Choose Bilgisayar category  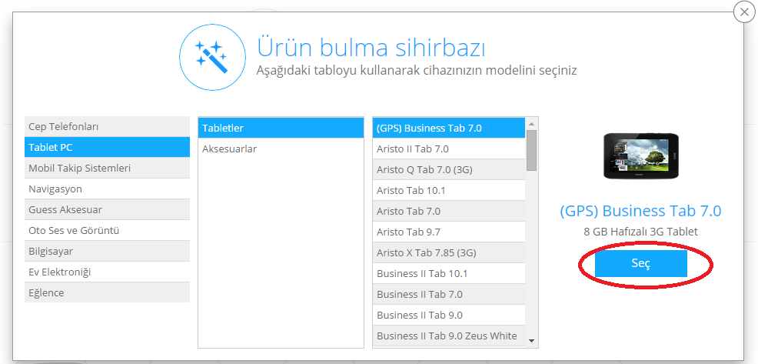pos(108,251)
